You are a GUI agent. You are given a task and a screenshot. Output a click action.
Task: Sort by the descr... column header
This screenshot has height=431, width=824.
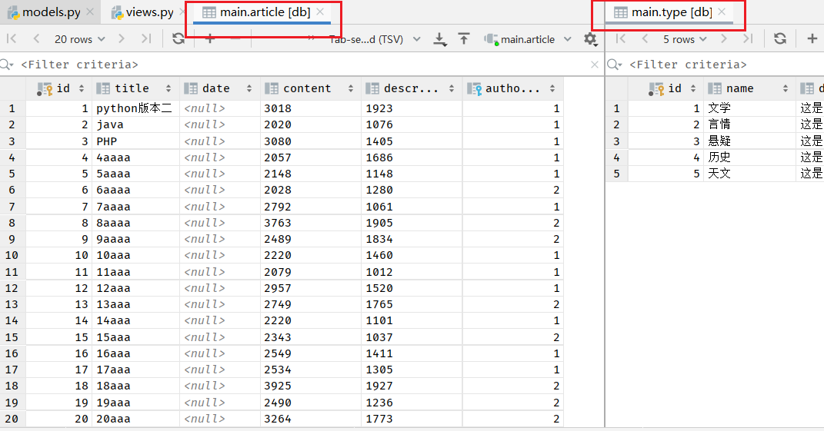(412, 88)
